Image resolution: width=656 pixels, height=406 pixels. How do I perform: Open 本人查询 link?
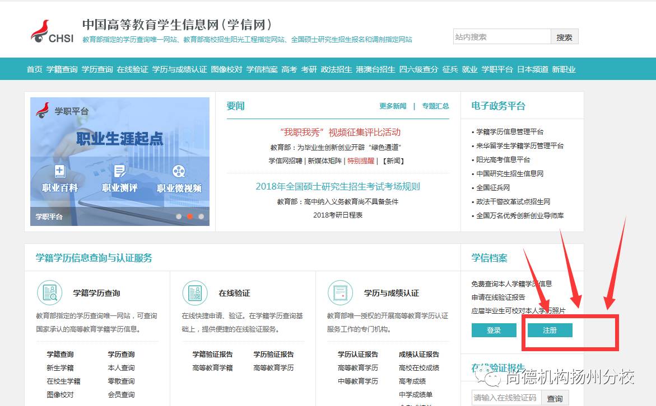(x=122, y=368)
